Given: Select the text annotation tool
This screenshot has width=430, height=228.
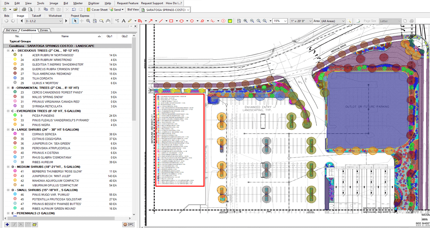Looking at the screenshot, I should tap(123, 21).
